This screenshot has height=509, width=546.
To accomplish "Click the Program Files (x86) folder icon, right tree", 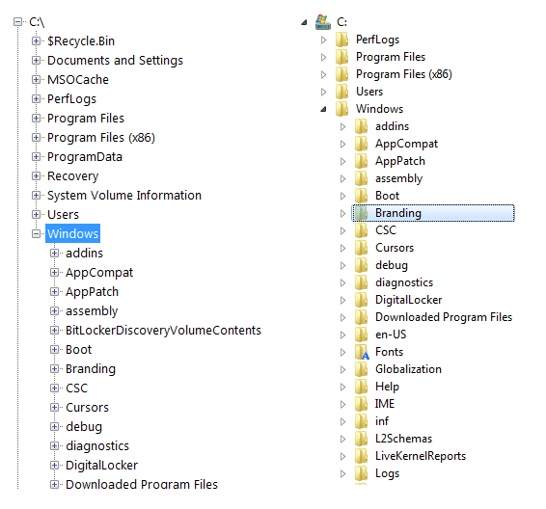I will click(x=341, y=74).
